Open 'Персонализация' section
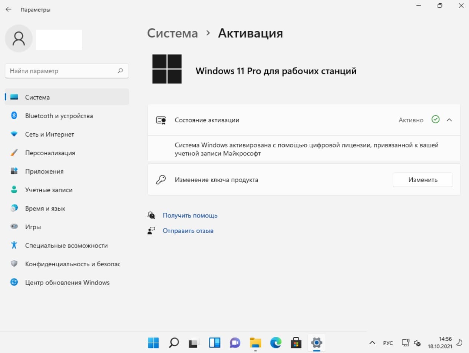 point(67,153)
